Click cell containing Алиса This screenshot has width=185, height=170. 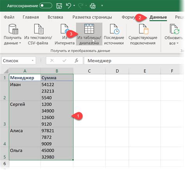25,137
